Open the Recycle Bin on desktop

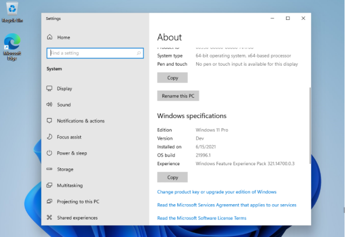tap(13, 9)
